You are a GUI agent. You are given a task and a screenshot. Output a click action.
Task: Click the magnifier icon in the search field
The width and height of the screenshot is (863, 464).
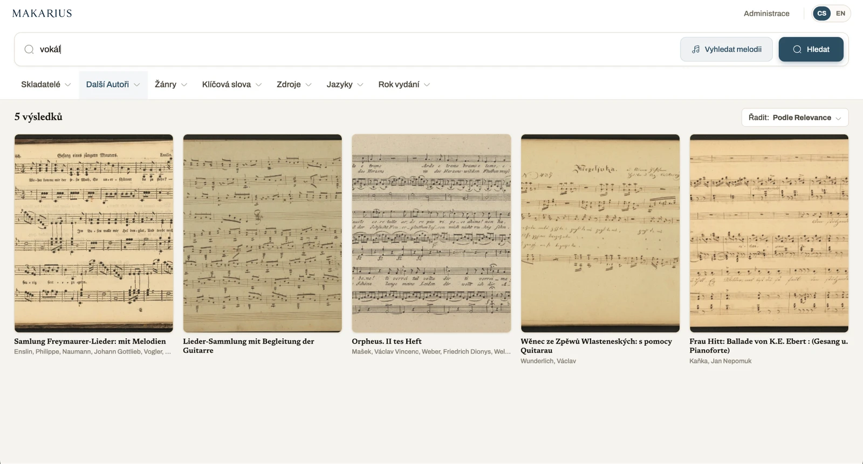29,49
